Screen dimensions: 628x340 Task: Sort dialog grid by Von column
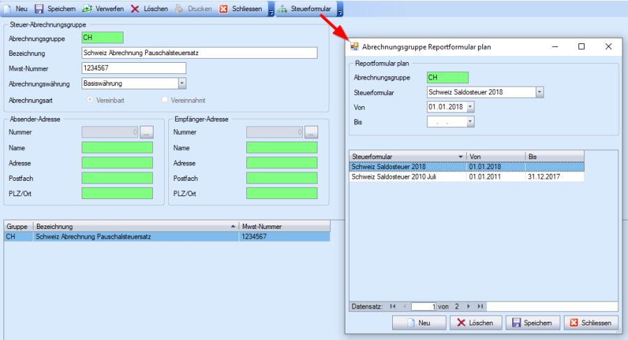tap(496, 156)
